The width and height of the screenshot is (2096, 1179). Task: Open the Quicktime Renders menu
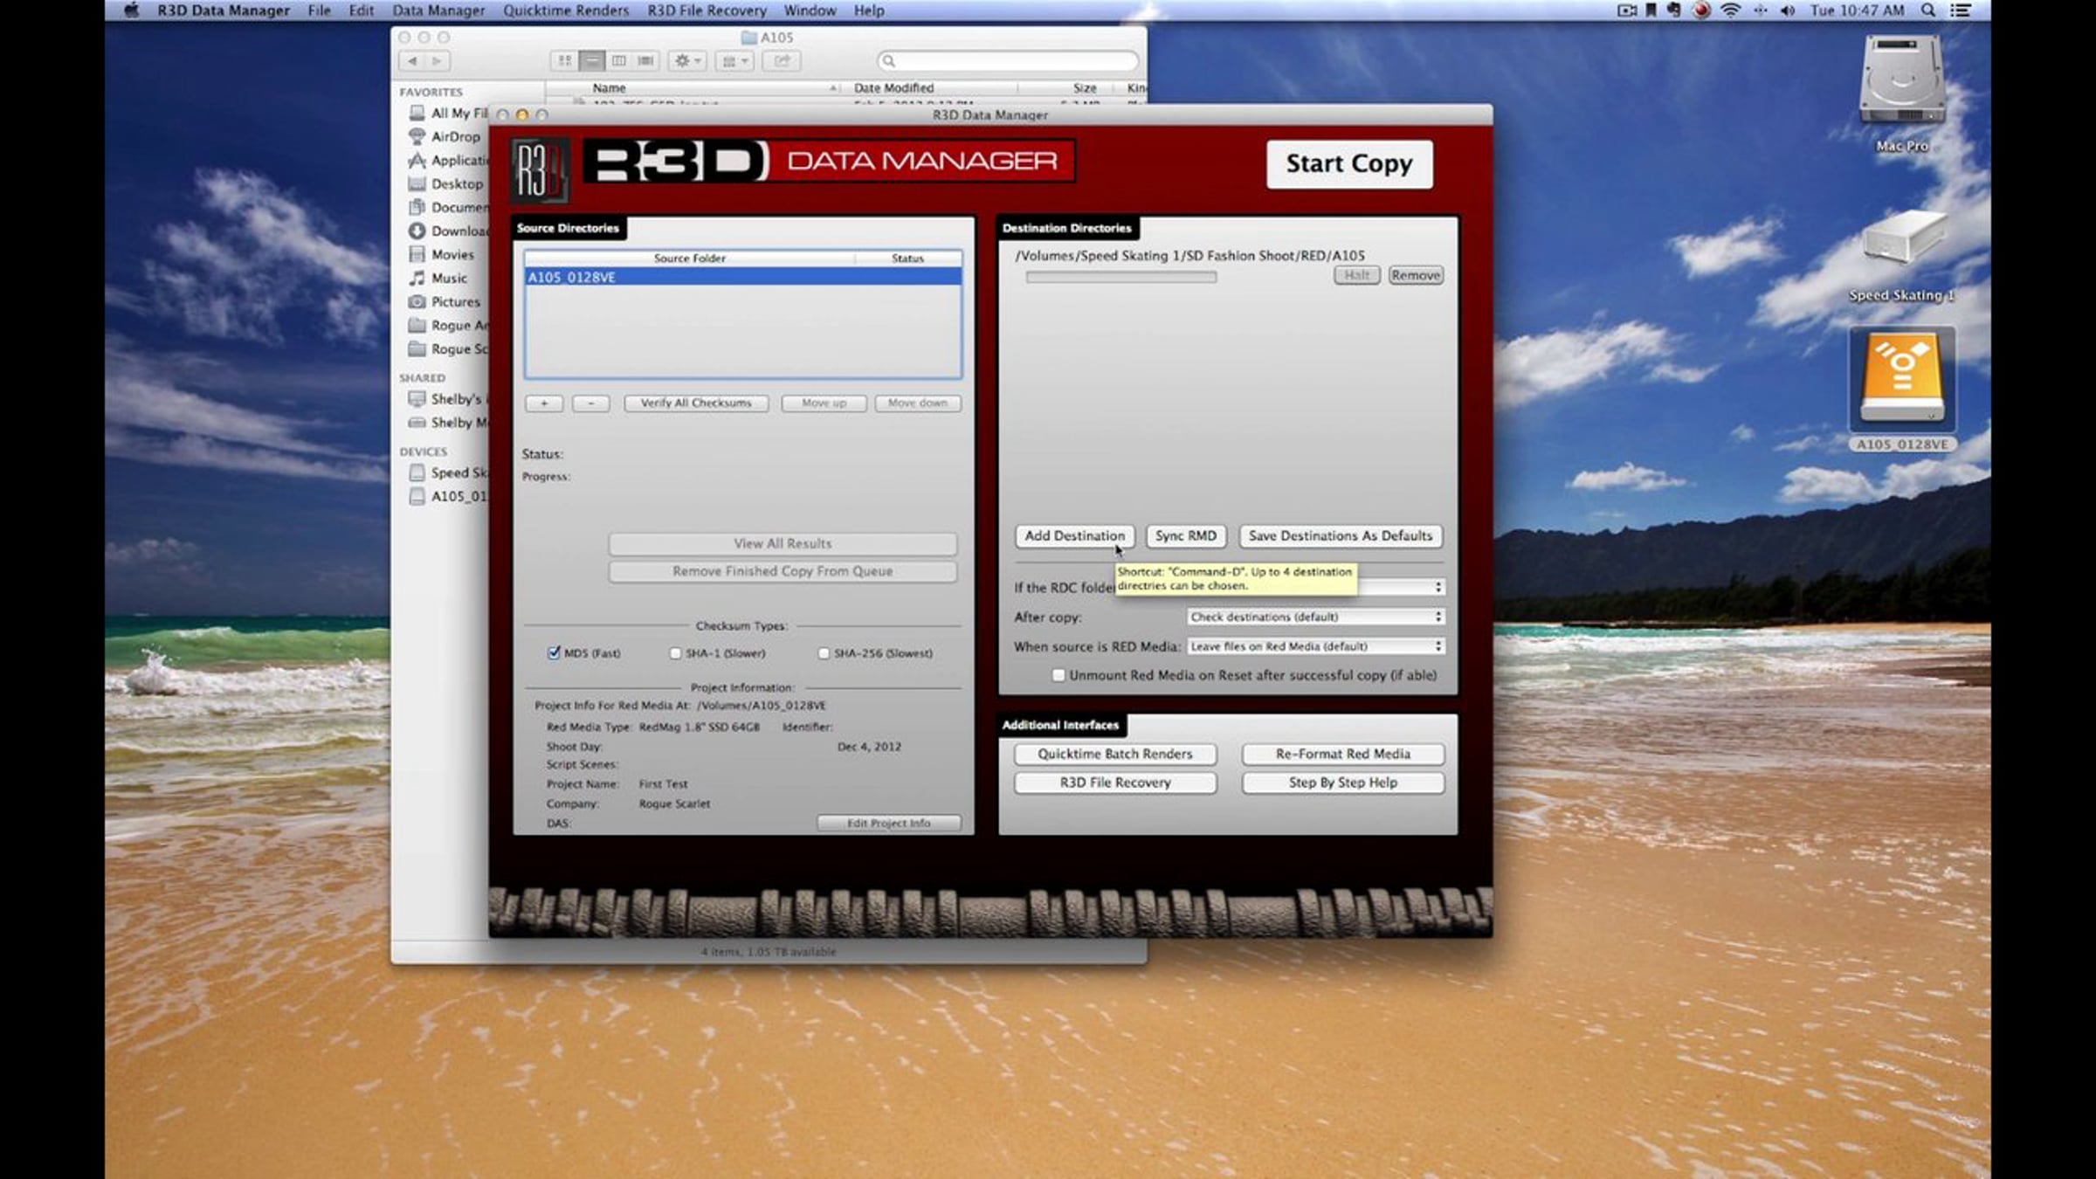pyautogui.click(x=565, y=10)
